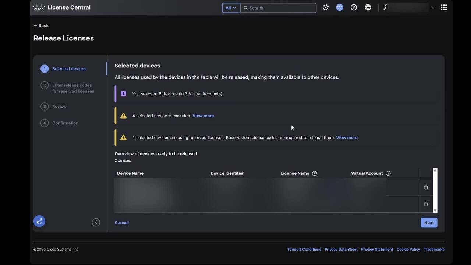Select the Selected devices step
The height and width of the screenshot is (265, 471).
[69, 69]
